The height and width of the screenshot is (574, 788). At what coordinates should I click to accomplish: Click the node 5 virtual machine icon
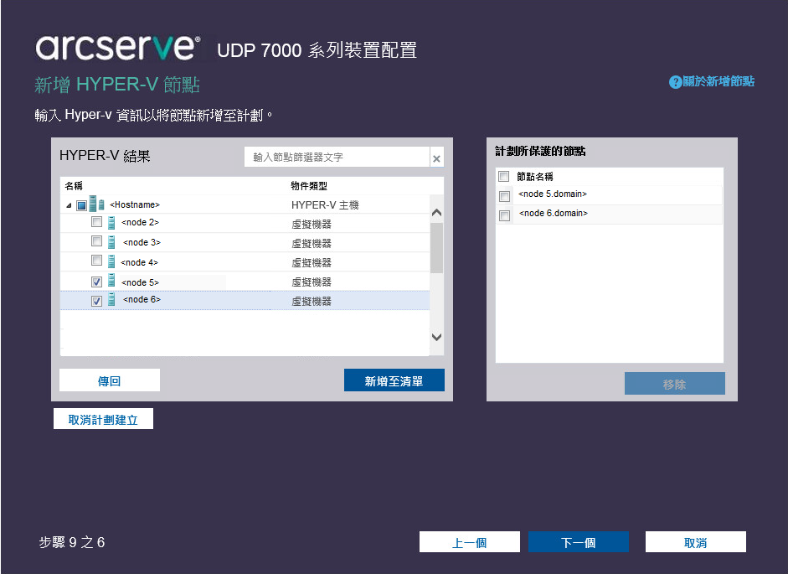click(x=112, y=282)
